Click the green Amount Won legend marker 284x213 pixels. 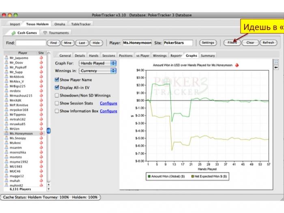click(x=149, y=176)
